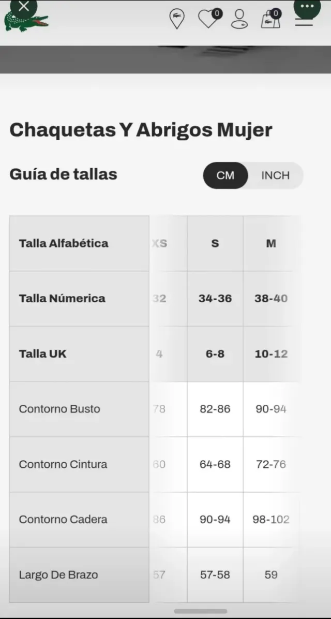Viewport: 331px width, 619px height.
Task: Click the Talla Númerica row label
Action: [62, 299]
